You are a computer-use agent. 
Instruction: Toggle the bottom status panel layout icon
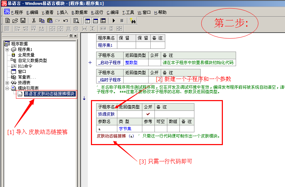point(95,21)
